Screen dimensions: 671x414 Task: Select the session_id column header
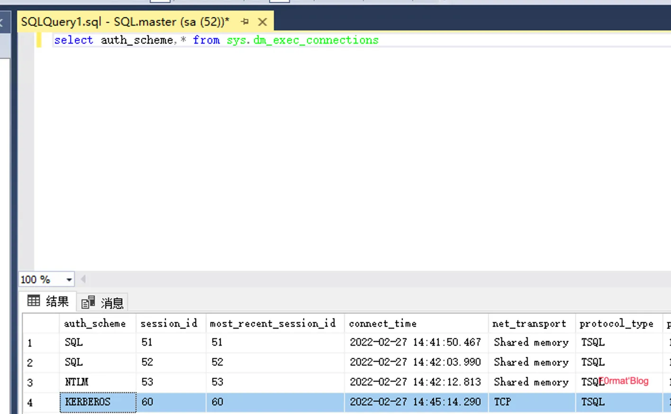169,324
